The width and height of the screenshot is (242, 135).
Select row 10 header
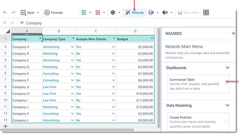pyautogui.click(x=5, y=100)
